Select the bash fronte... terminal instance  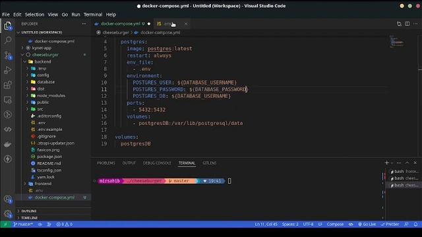pos(404,171)
